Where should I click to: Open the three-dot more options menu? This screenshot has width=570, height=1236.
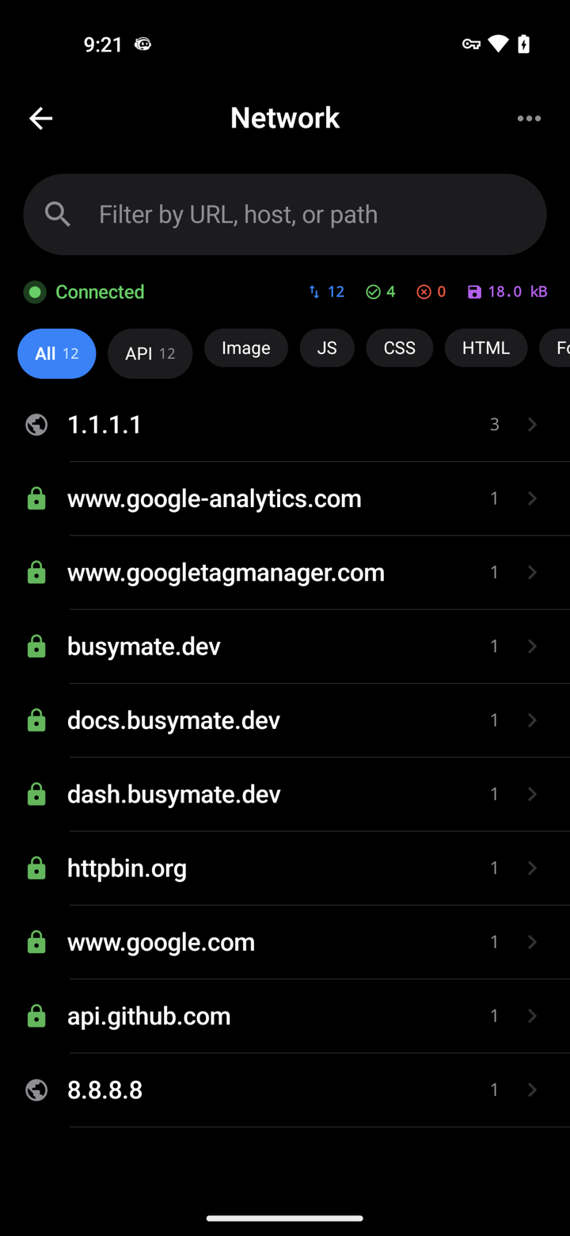529,119
